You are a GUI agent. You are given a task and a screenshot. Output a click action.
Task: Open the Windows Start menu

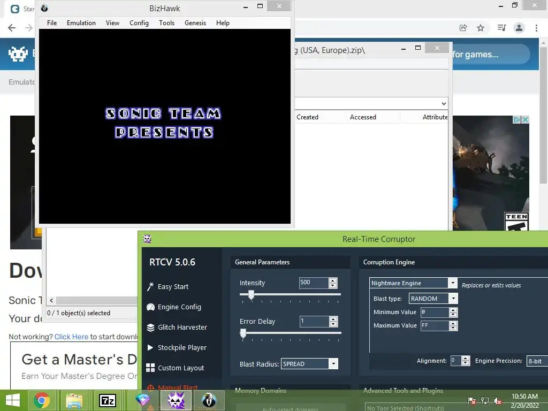pyautogui.click(x=13, y=400)
